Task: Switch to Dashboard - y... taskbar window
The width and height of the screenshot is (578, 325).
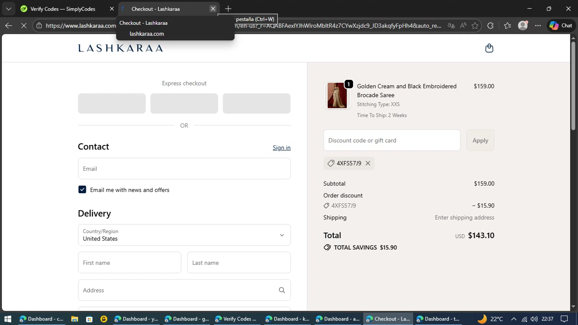Action: pos(136,319)
